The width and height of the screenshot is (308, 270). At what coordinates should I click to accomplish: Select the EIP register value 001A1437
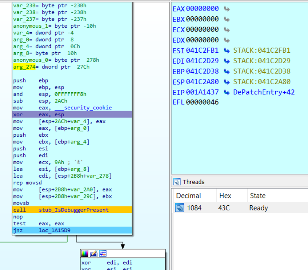[x=202, y=92]
